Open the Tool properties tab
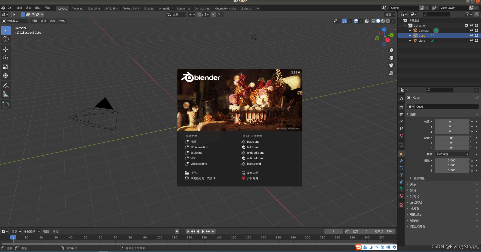Image resolution: width=481 pixels, height=252 pixels. tap(401, 99)
